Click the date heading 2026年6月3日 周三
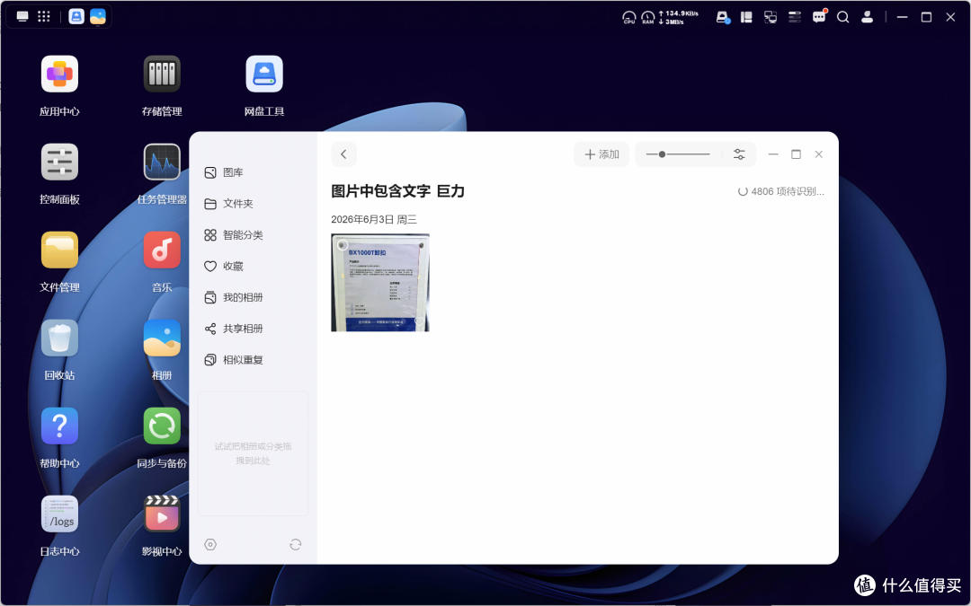Screen dimensions: 971x606 pyautogui.click(x=374, y=220)
